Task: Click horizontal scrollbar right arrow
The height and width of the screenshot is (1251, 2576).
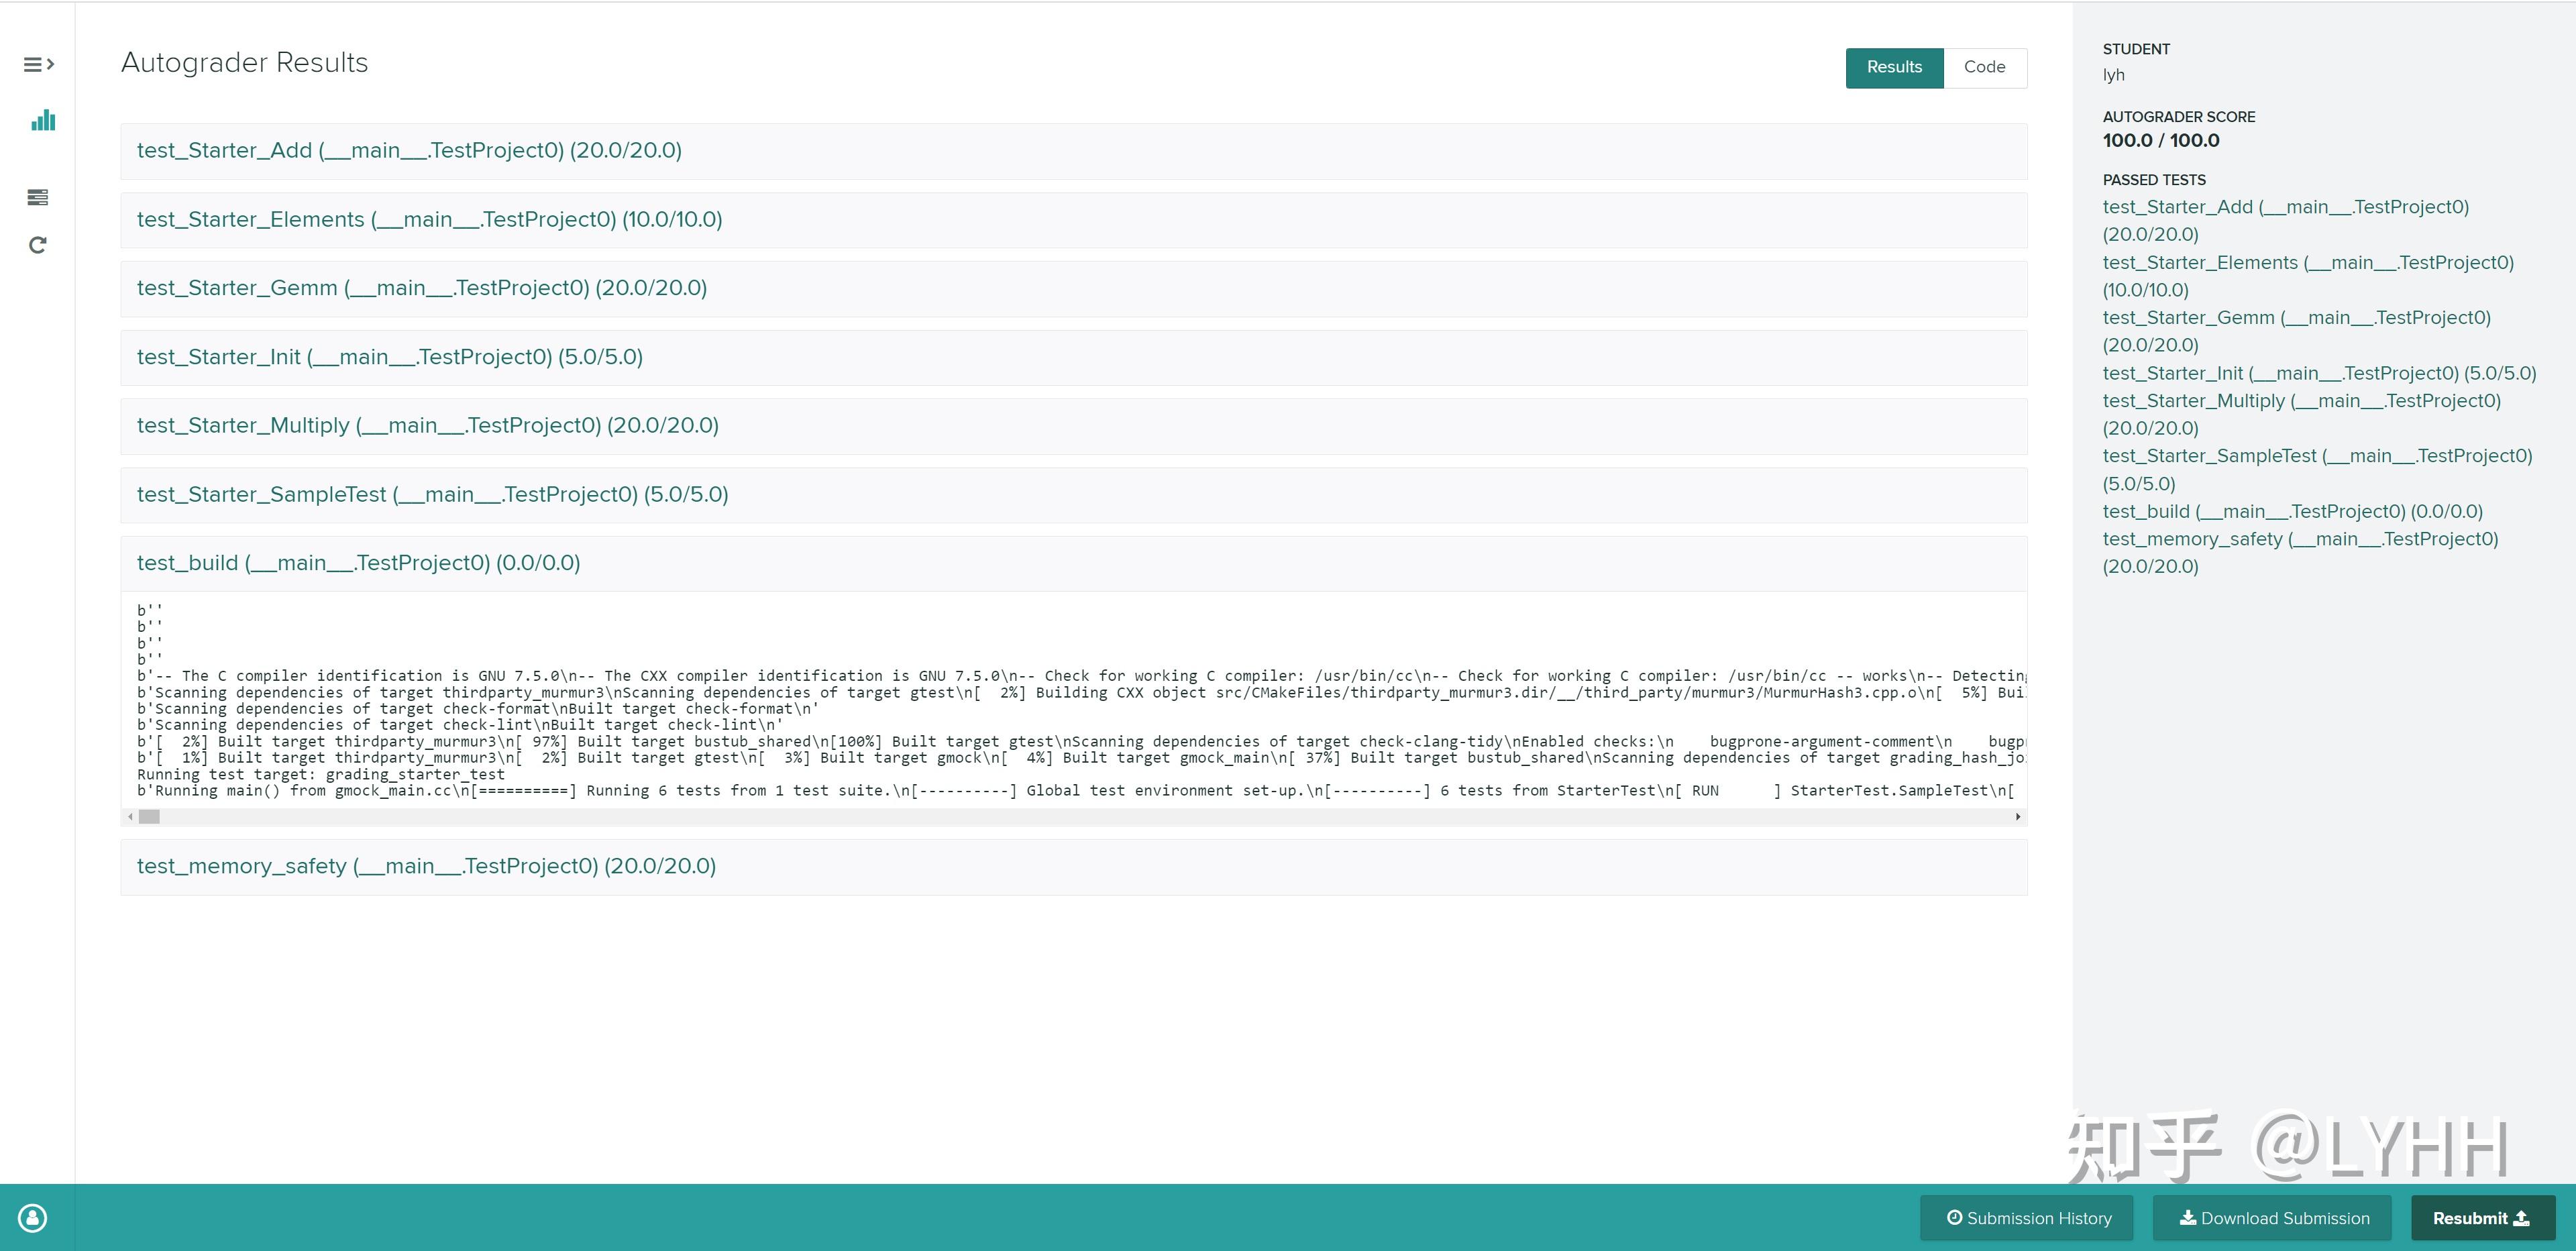Action: 2017,817
